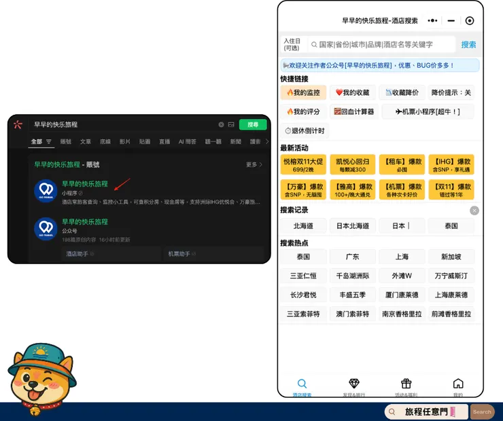Toggle 降价提示:关 setting
The height and width of the screenshot is (421, 503).
[451, 92]
